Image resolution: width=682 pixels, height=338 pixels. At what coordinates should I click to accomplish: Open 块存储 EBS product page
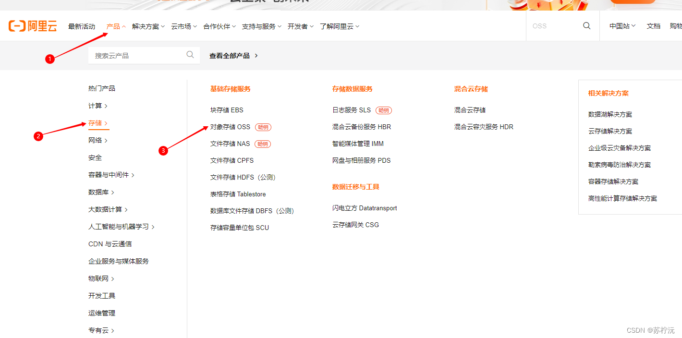click(x=227, y=110)
